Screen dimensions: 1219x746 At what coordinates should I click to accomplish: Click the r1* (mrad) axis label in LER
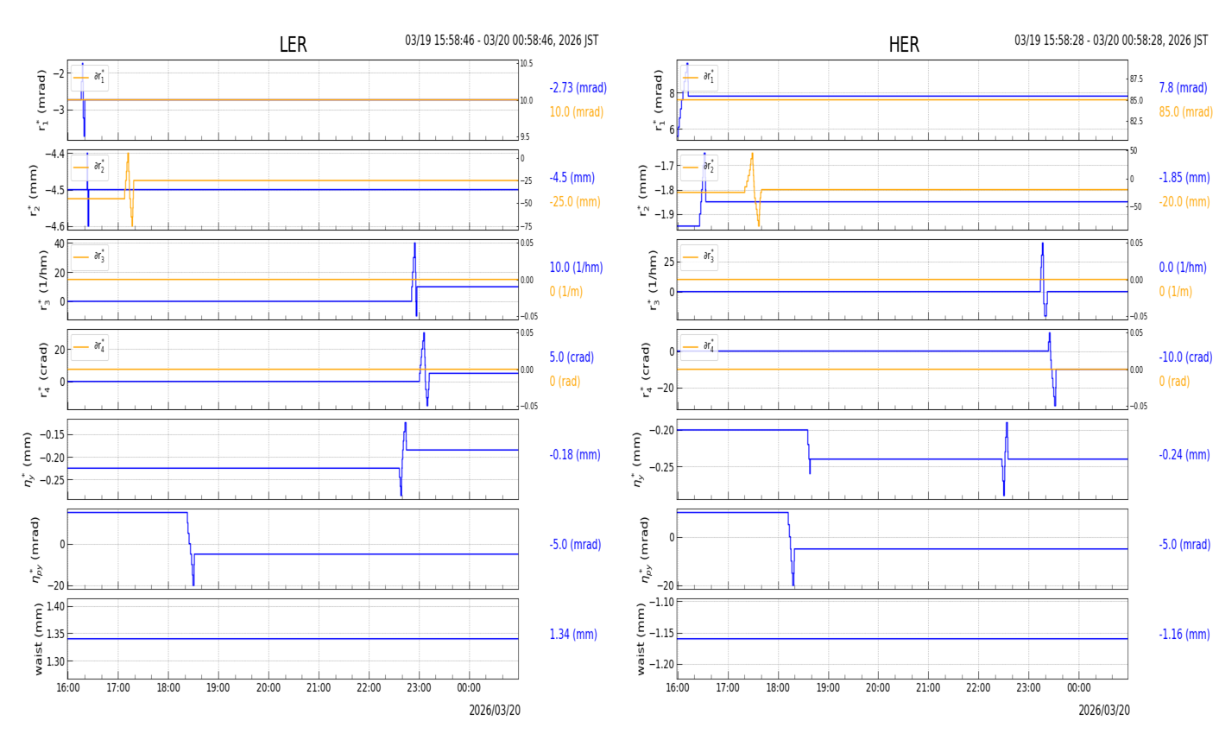pos(41,100)
